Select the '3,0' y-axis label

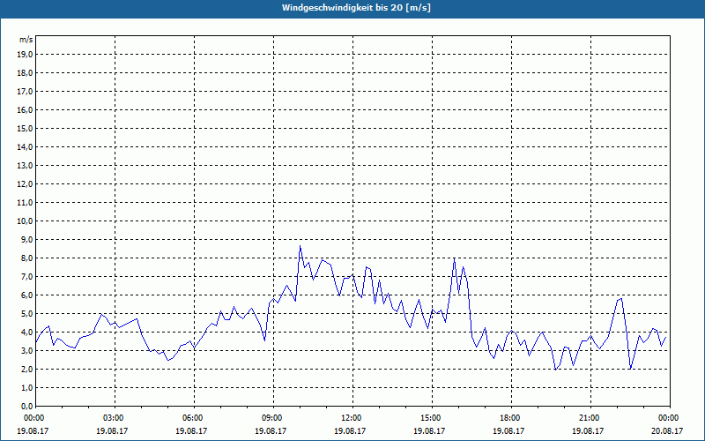tap(26, 350)
